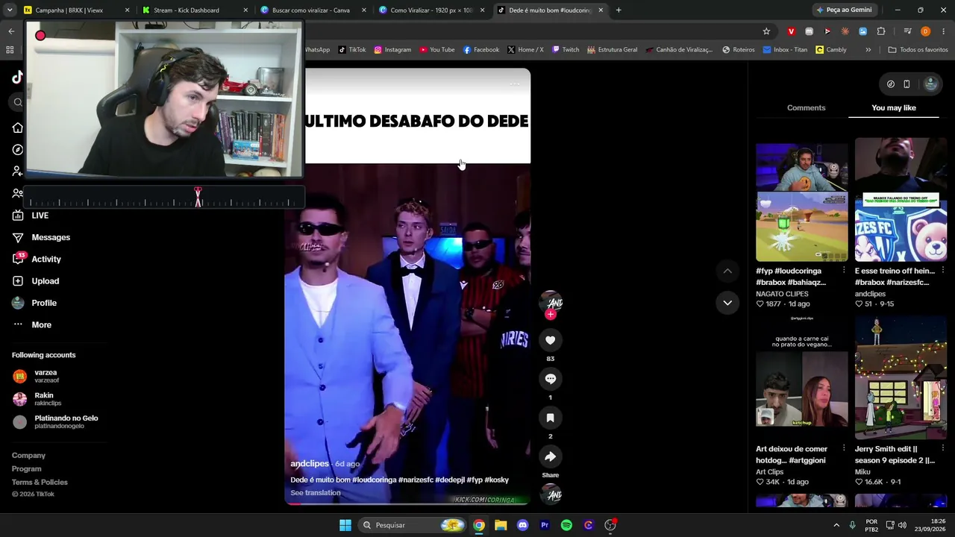Bookmark this page with the star icon

(x=766, y=31)
